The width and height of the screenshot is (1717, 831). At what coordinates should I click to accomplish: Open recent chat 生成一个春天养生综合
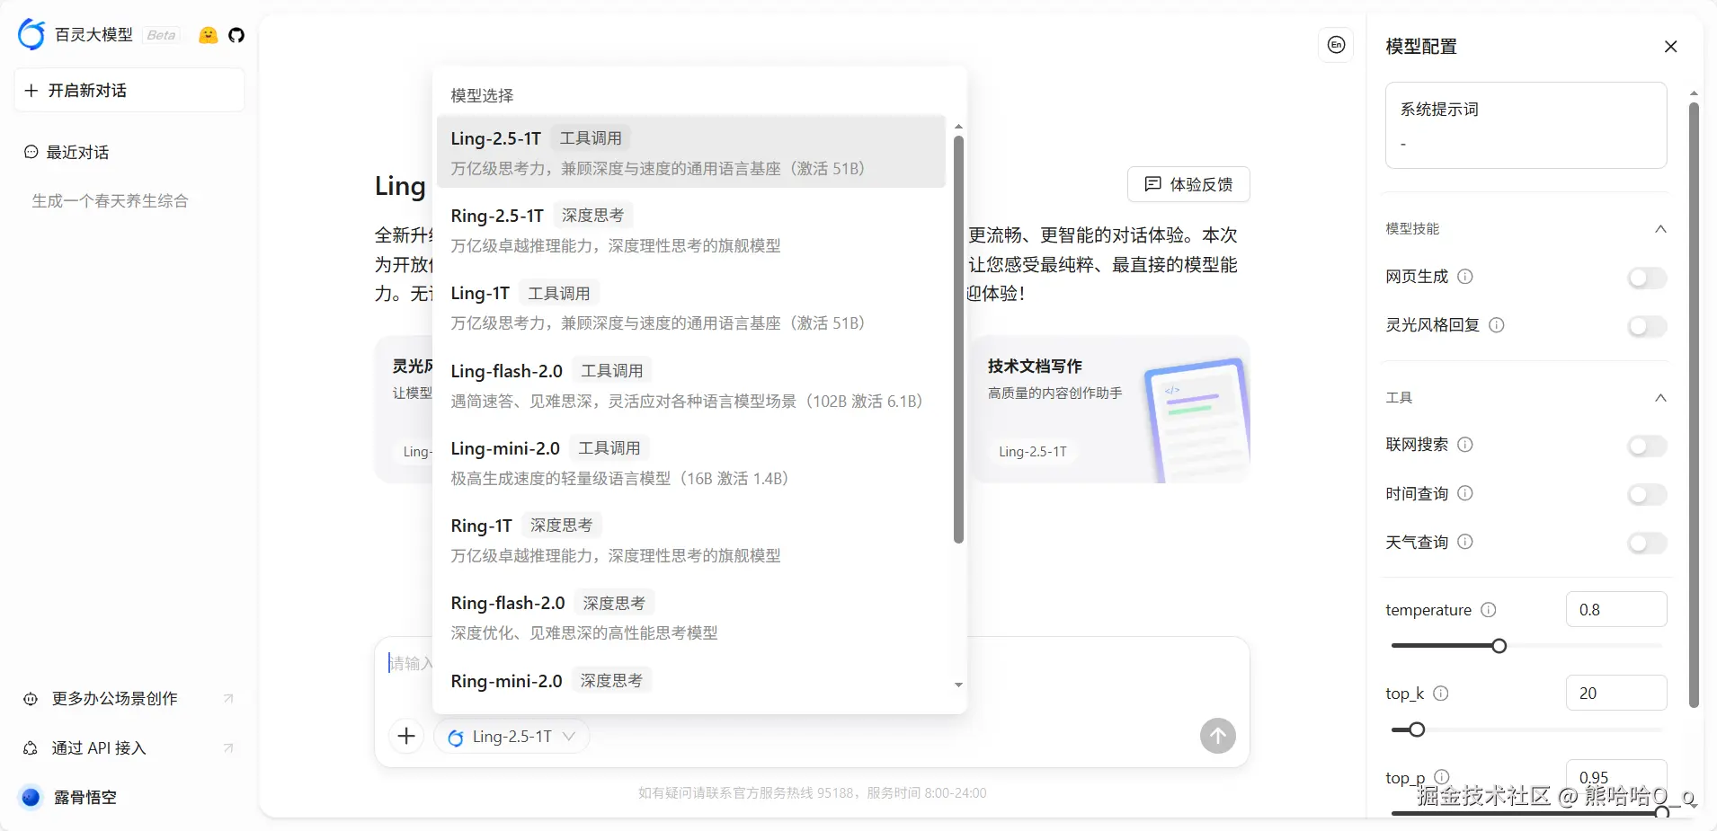tap(111, 201)
